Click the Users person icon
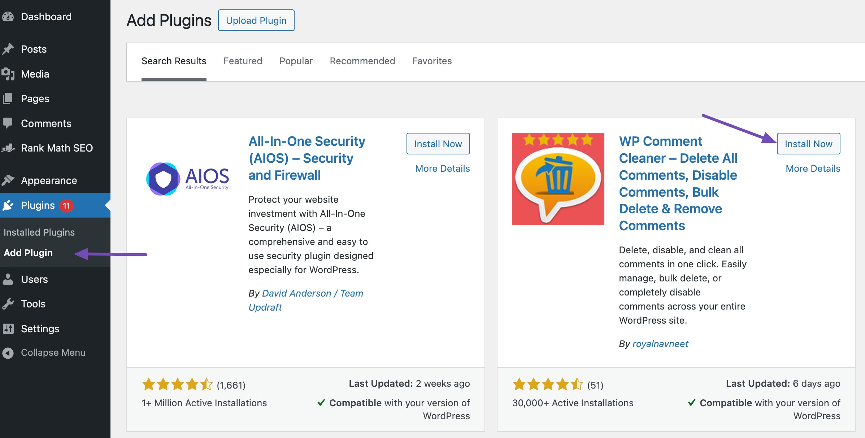This screenshot has width=865, height=438. [x=8, y=279]
